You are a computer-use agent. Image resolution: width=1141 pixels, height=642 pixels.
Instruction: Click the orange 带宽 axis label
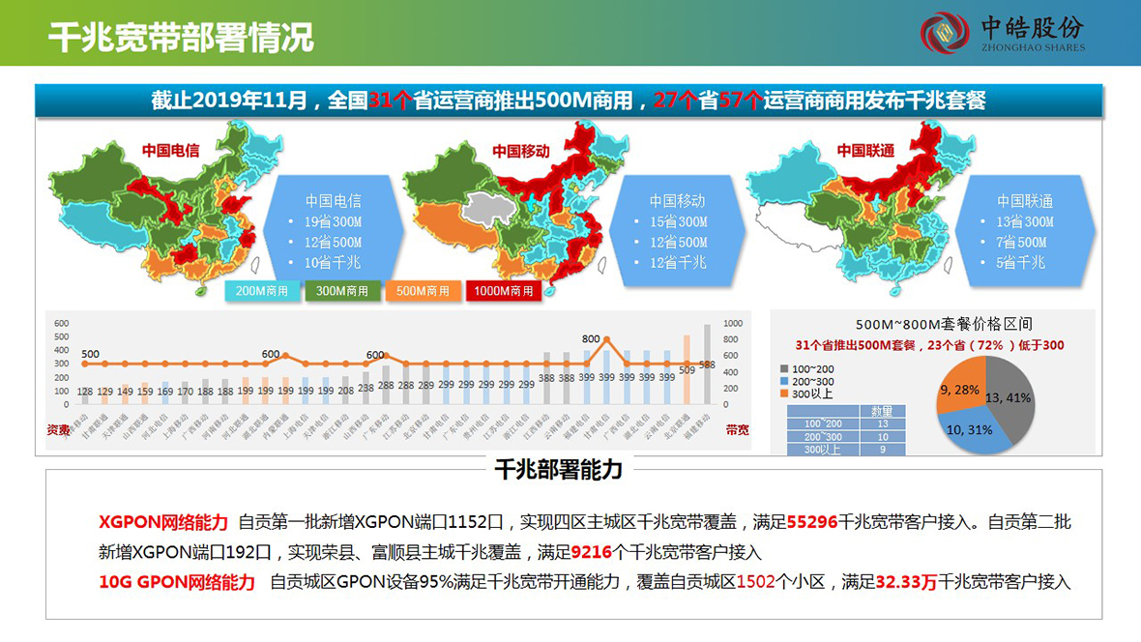coord(737,429)
